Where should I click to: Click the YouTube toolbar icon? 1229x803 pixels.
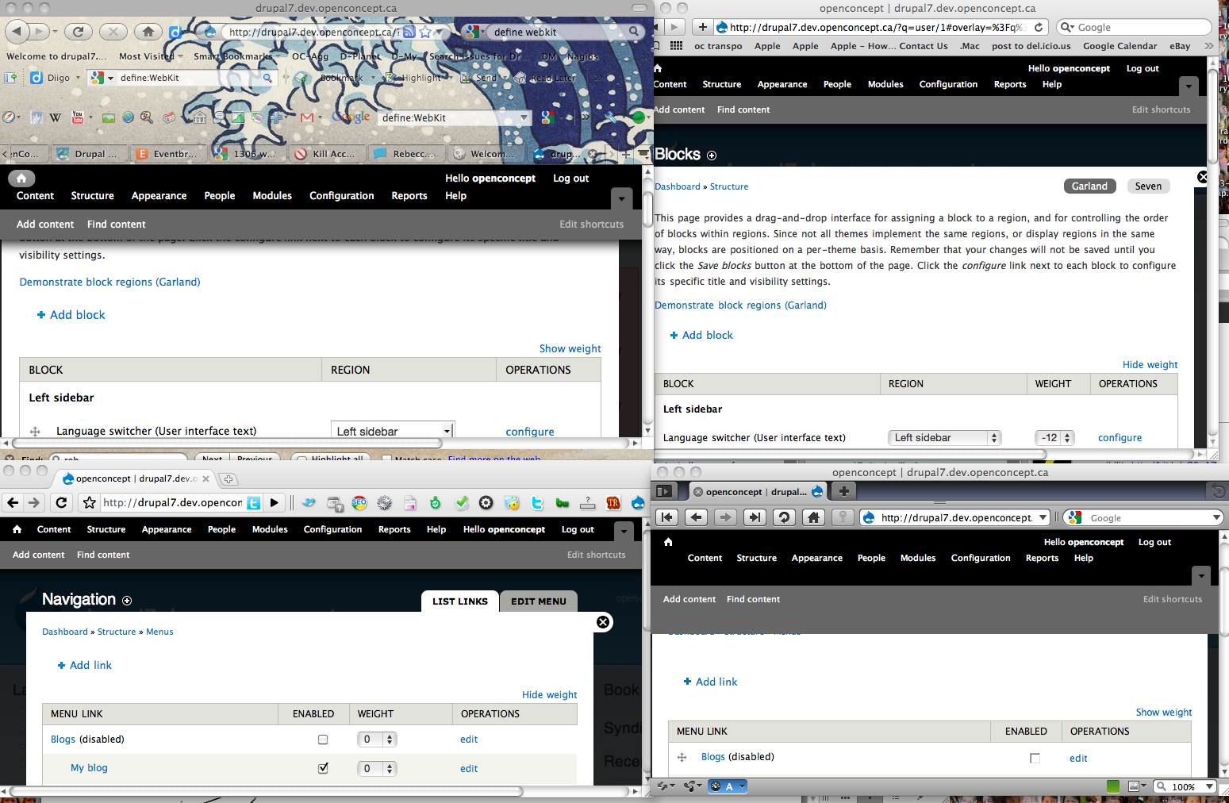click(76, 117)
